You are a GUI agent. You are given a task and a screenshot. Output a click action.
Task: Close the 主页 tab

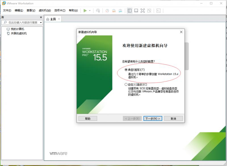(59, 19)
